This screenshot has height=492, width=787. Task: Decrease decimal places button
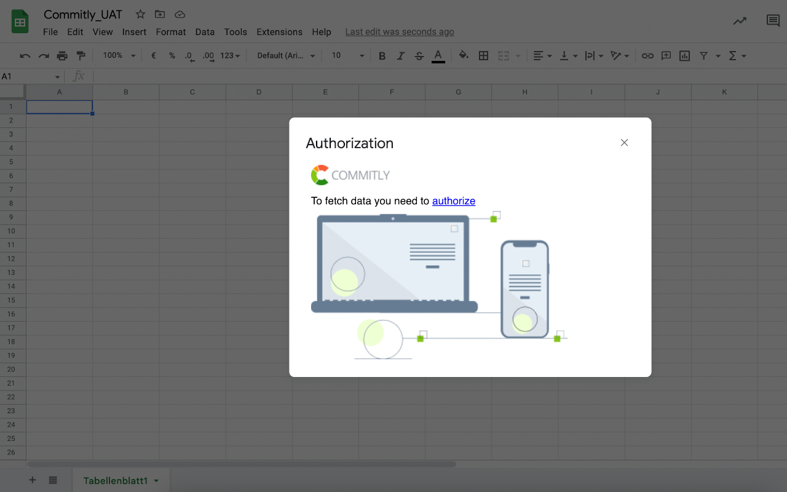click(189, 56)
